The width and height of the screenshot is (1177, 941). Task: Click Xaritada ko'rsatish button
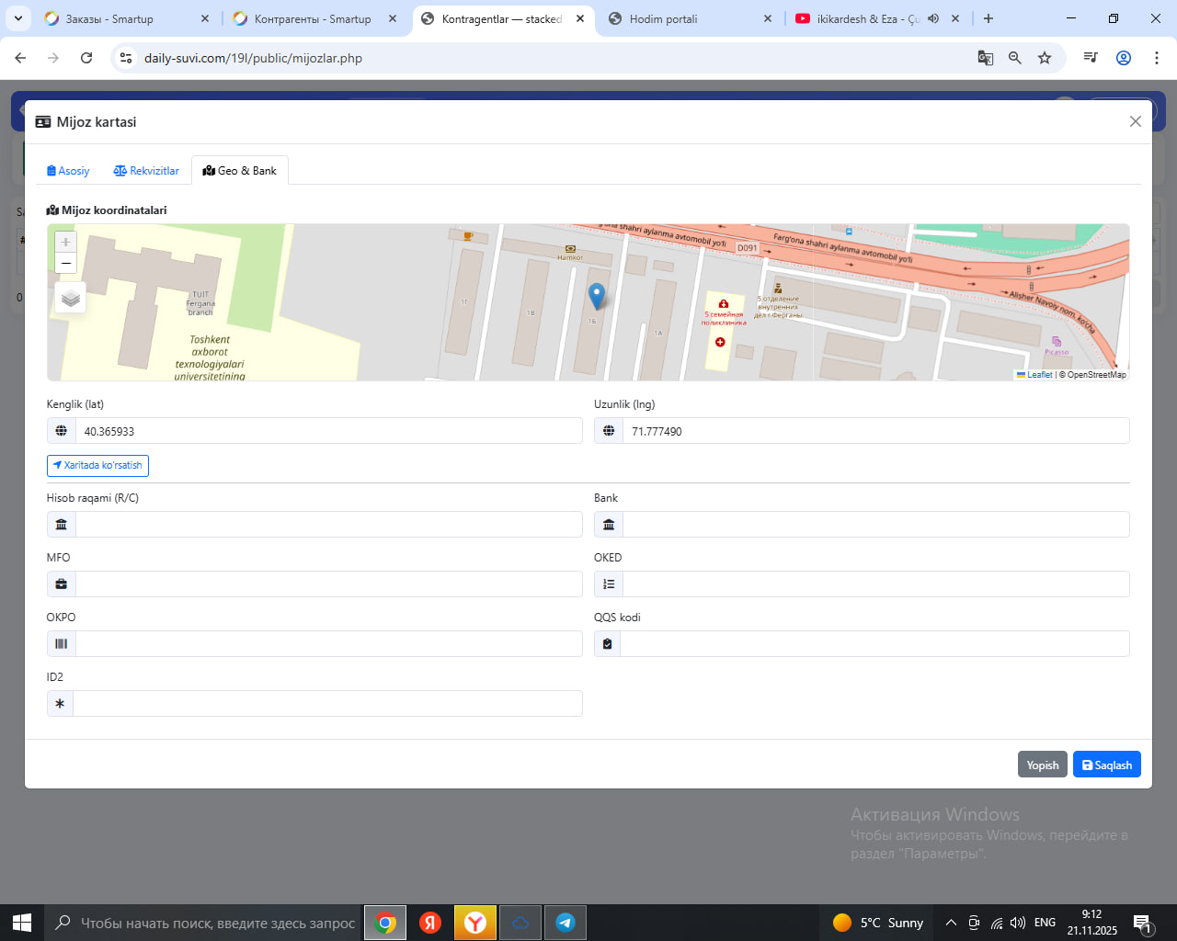97,466
